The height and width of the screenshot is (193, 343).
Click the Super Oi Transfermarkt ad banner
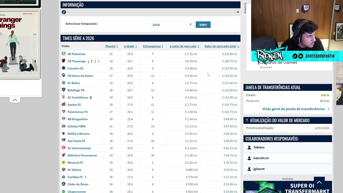point(288,187)
